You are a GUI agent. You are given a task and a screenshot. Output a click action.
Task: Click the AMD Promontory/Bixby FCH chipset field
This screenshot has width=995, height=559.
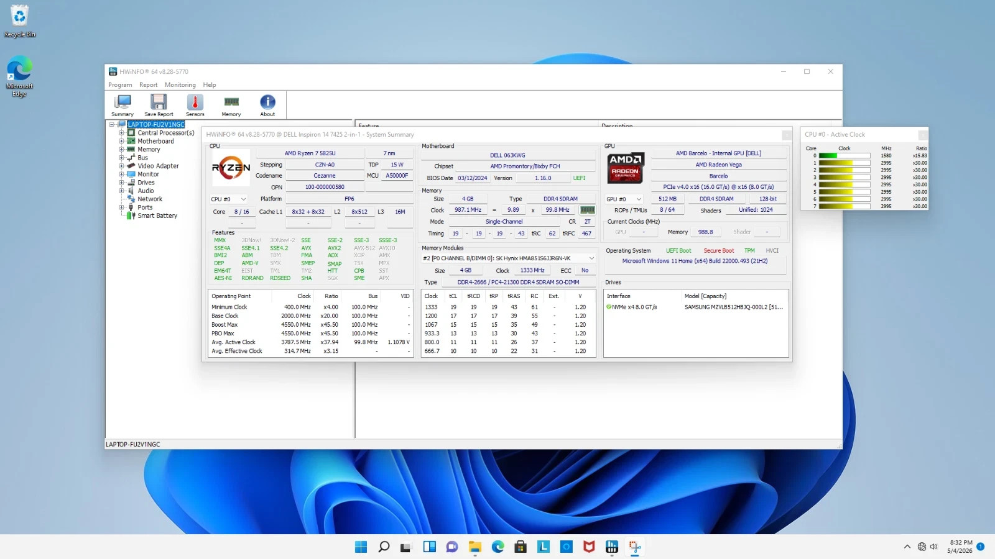click(525, 166)
